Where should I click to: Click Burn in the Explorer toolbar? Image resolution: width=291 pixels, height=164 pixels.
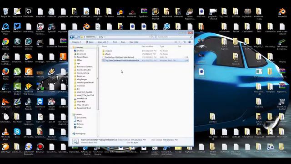[123, 42]
